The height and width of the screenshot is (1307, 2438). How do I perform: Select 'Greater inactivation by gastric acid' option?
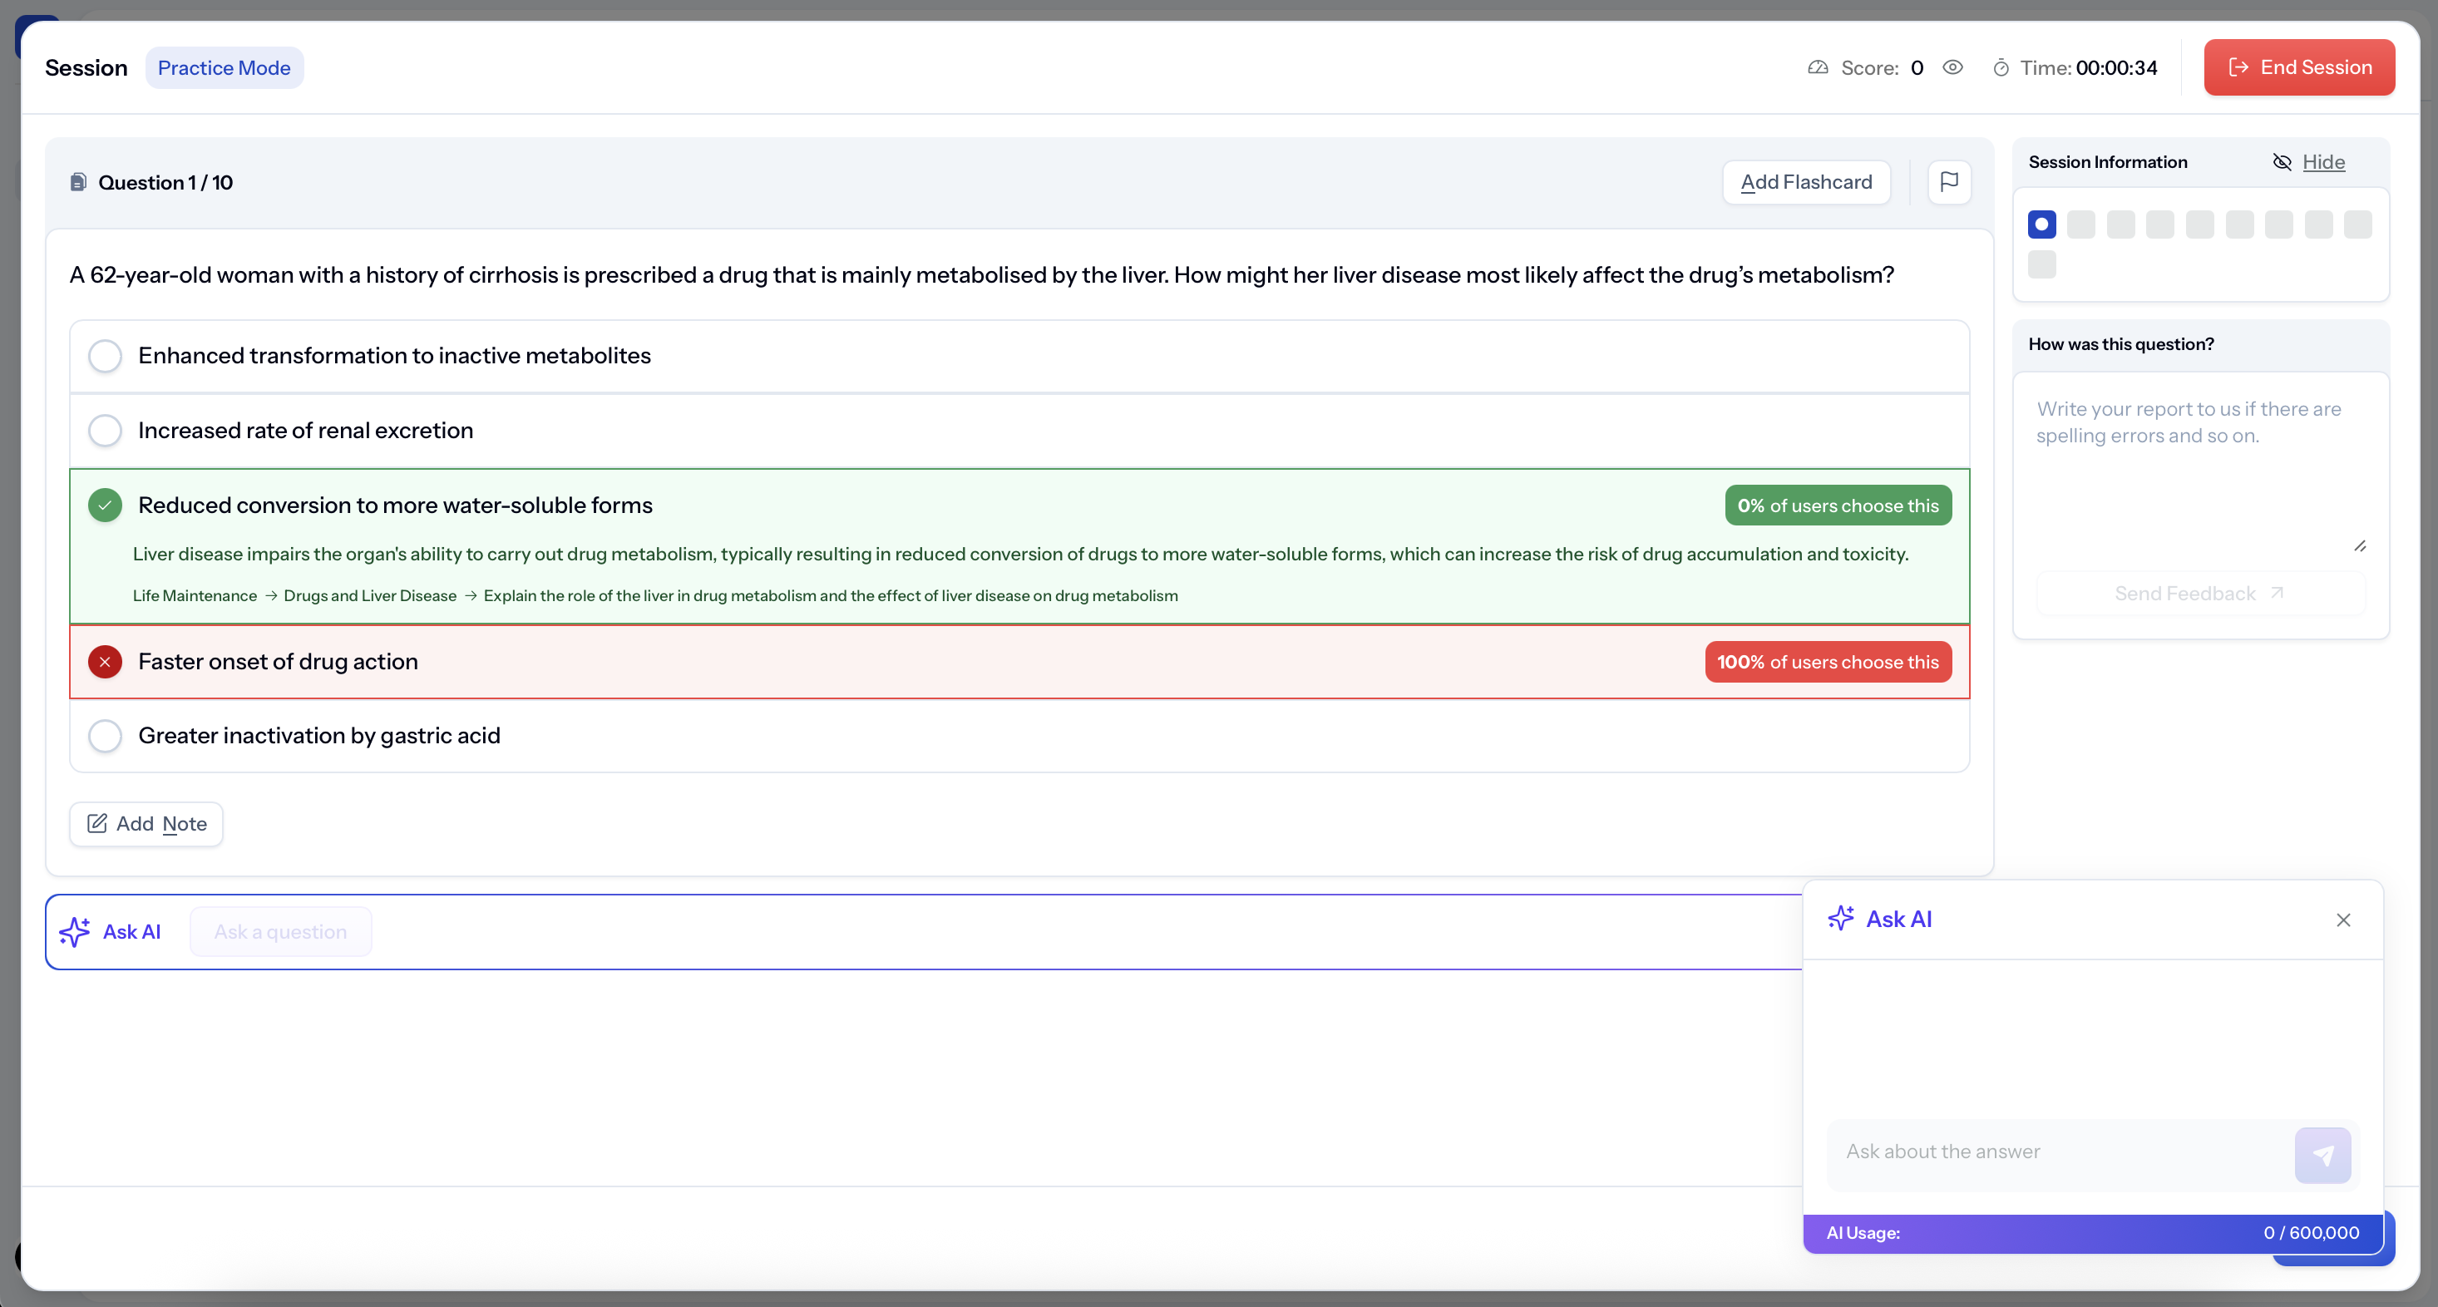[105, 735]
